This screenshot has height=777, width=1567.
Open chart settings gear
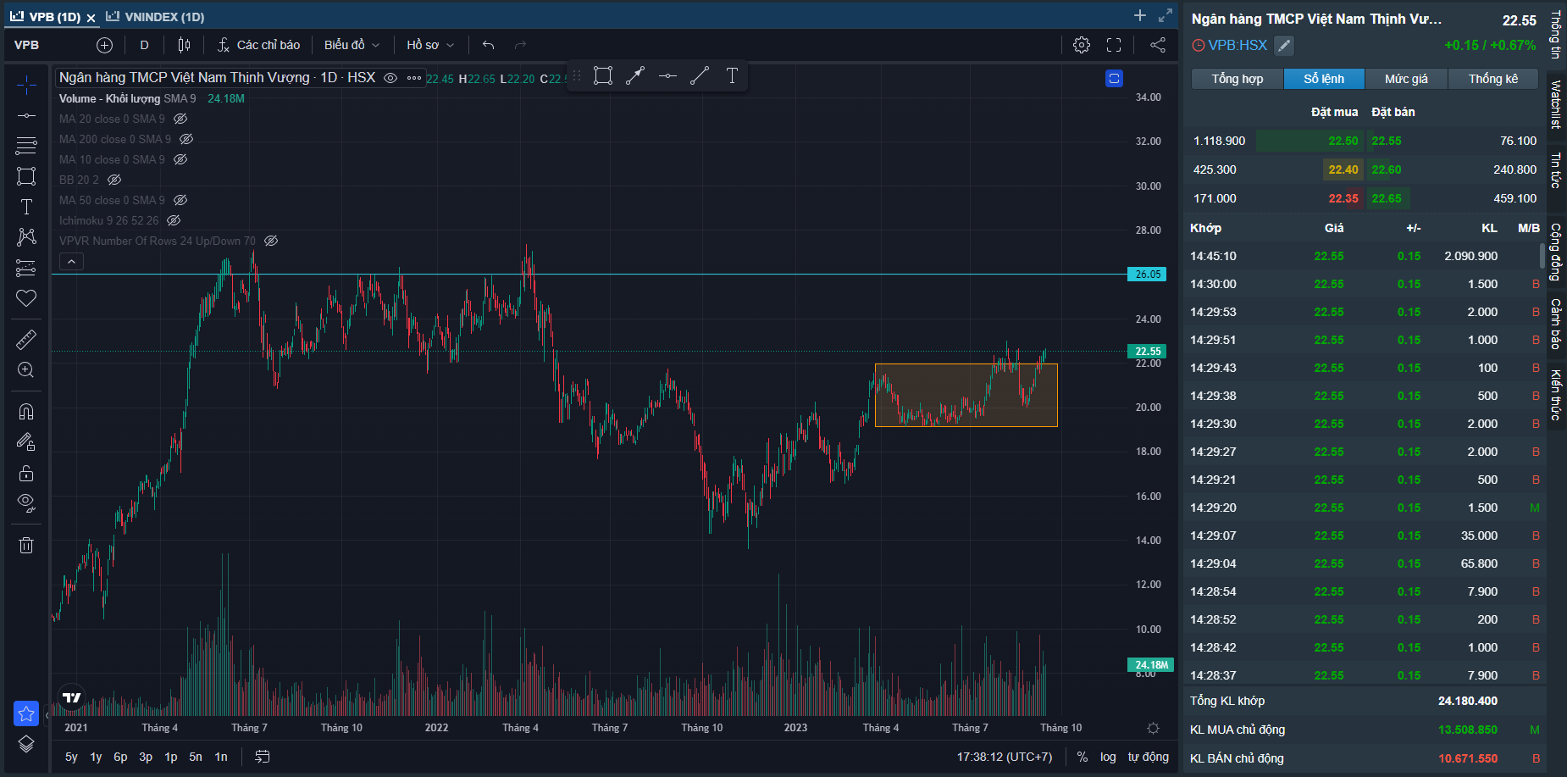click(x=1082, y=45)
